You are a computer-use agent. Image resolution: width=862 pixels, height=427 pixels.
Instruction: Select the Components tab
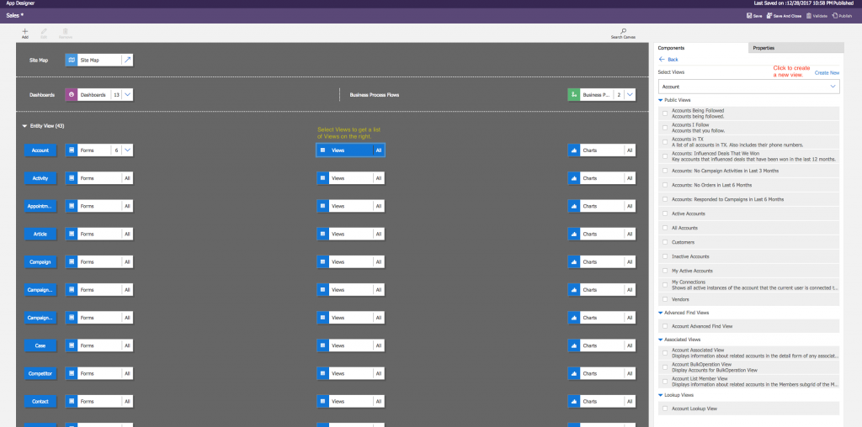click(x=671, y=48)
